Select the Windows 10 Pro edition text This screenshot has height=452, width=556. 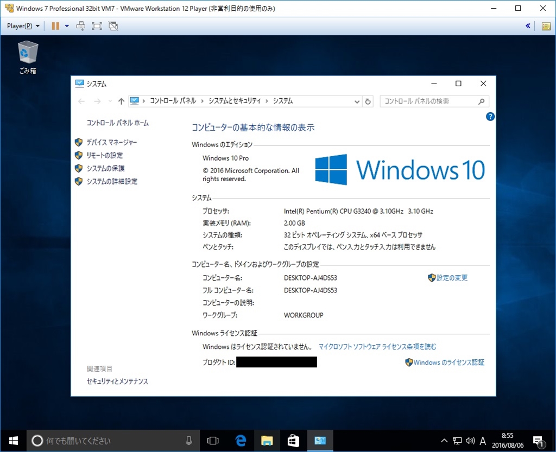tap(225, 158)
